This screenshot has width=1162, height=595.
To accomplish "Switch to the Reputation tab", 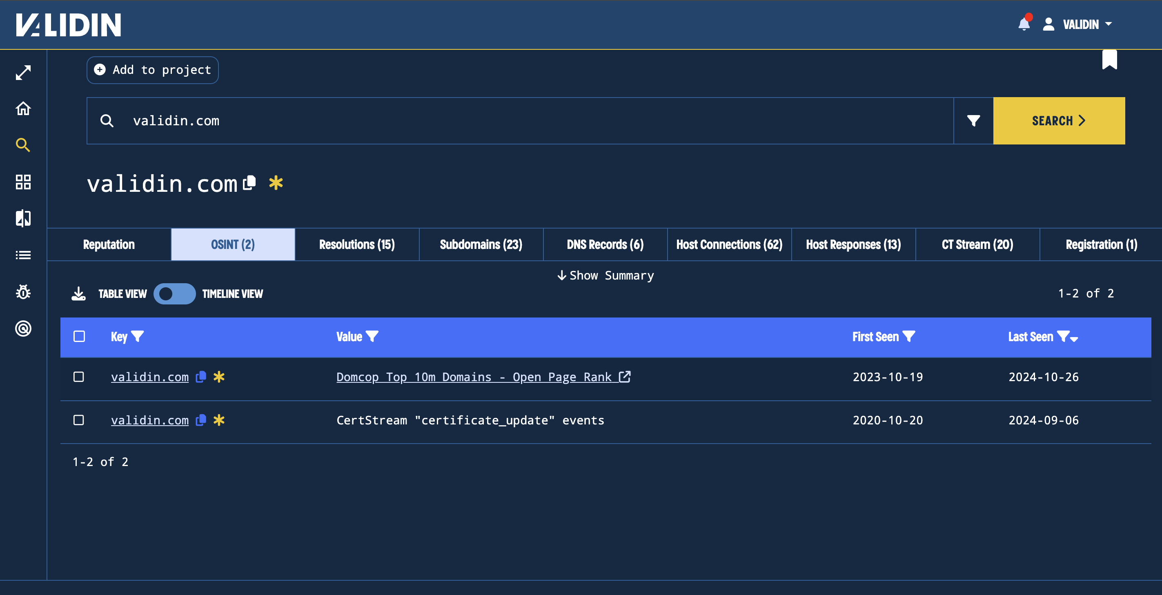I will click(109, 244).
